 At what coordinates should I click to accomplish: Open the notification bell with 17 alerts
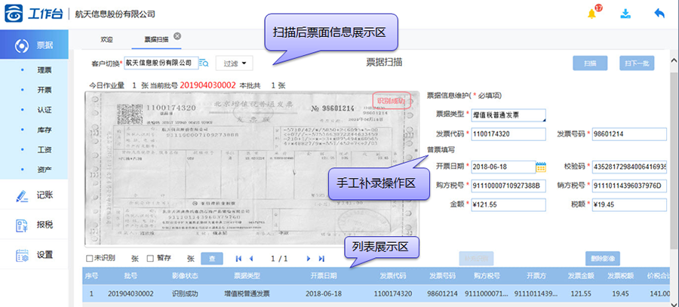[592, 14]
